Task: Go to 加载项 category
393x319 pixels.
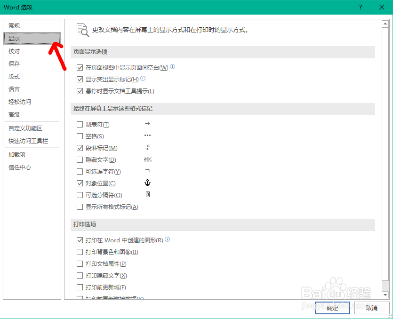Action: tap(32, 155)
